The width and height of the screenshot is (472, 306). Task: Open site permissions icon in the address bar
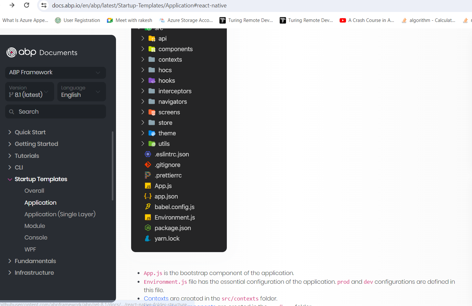(44, 5)
